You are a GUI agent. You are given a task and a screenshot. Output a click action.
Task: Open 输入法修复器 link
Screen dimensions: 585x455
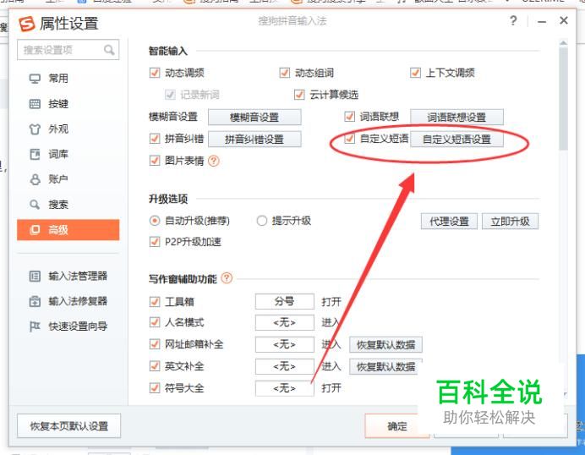78,301
